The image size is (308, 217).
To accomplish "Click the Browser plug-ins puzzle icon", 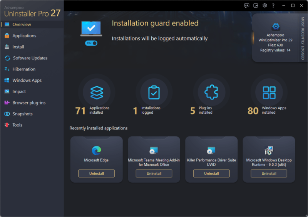I will (7, 103).
